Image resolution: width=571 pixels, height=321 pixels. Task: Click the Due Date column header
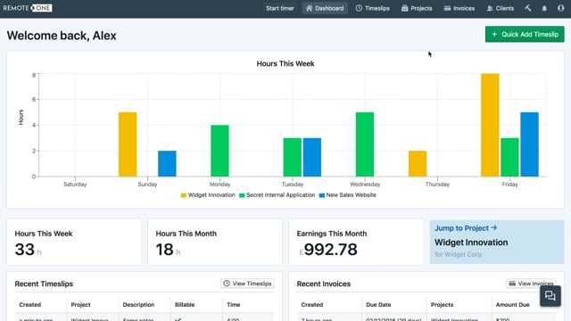(378, 305)
